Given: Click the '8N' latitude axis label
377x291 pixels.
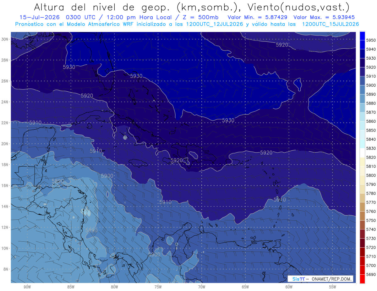Looking at the screenshot, I should [x=6, y=269].
